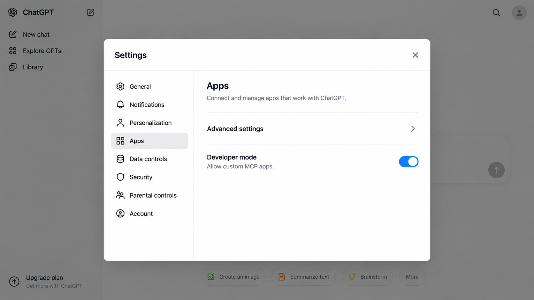The height and width of the screenshot is (300, 534).
Task: Click the ChatGPT logo icon
Action: coord(12,12)
